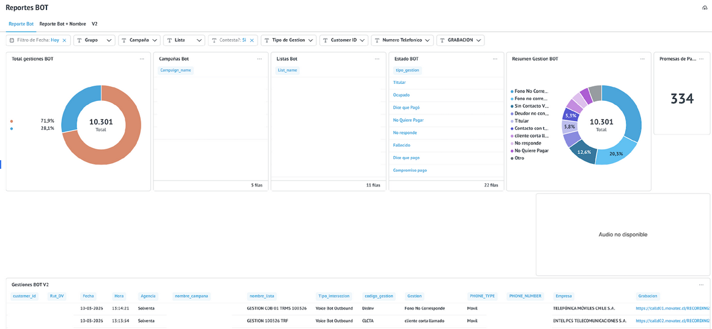Open first recording link in Grabacion column

673,308
